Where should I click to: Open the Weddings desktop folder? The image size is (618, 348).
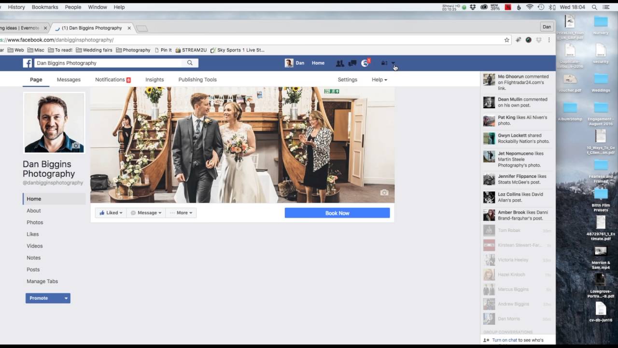[x=601, y=81]
